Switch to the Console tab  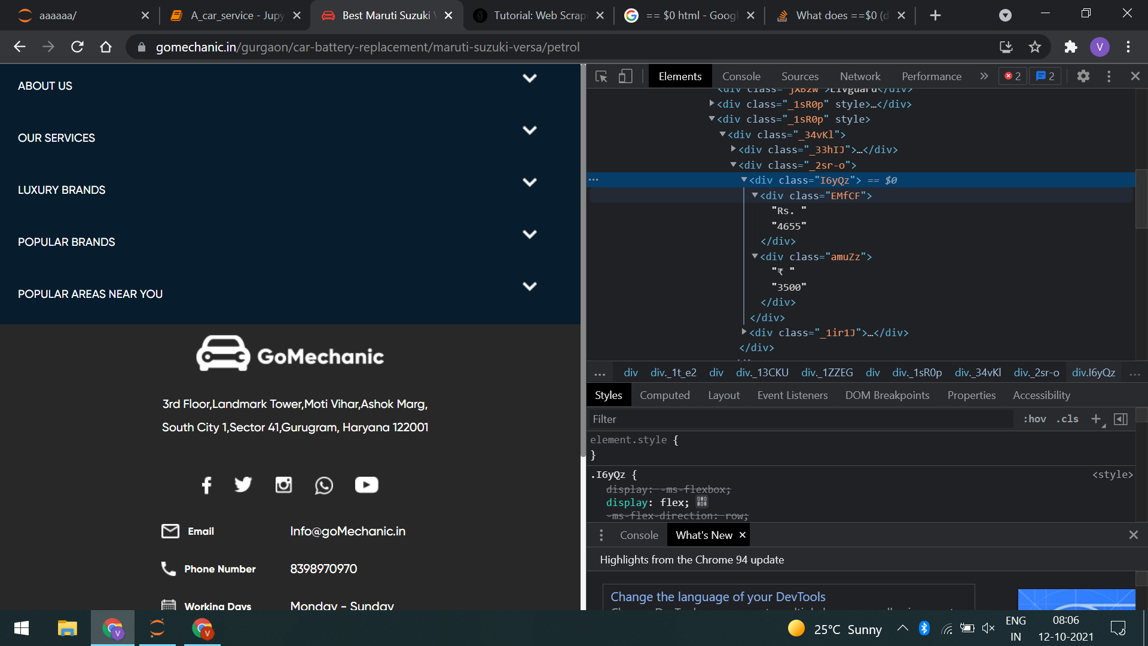(741, 76)
